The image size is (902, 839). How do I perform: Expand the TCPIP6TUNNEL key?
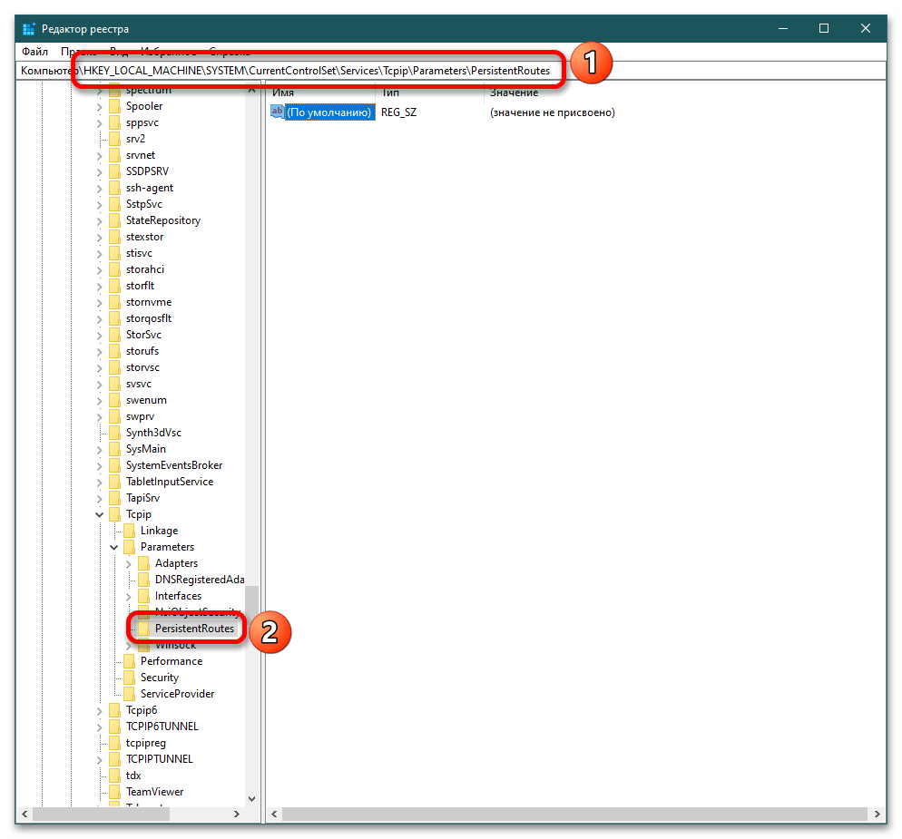pos(100,727)
